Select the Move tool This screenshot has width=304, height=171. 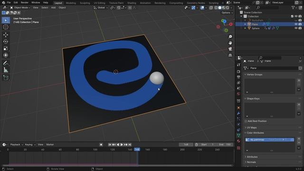point(6,35)
